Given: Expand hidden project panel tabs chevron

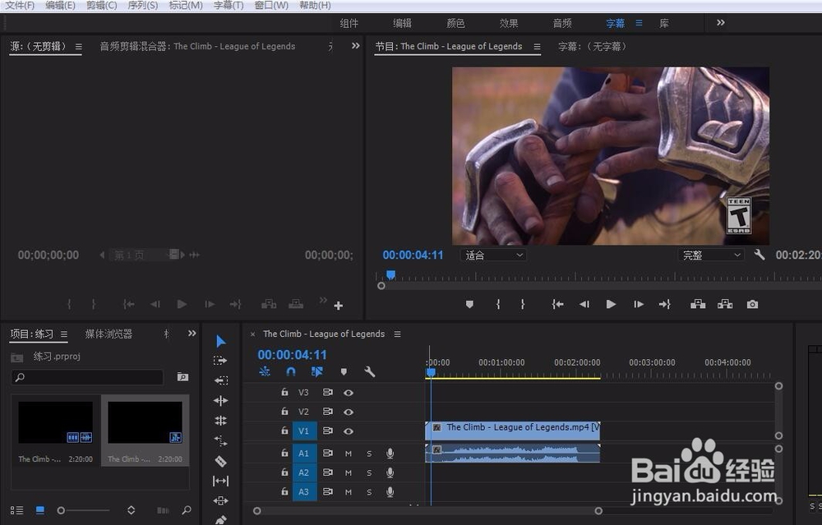Looking at the screenshot, I should coord(192,334).
